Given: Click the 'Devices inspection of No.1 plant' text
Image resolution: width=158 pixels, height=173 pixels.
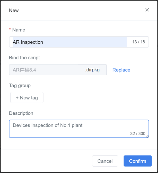Looking at the screenshot, I should point(48,125).
